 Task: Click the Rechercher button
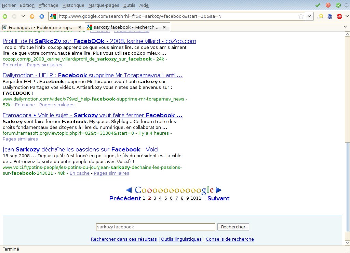(233, 227)
